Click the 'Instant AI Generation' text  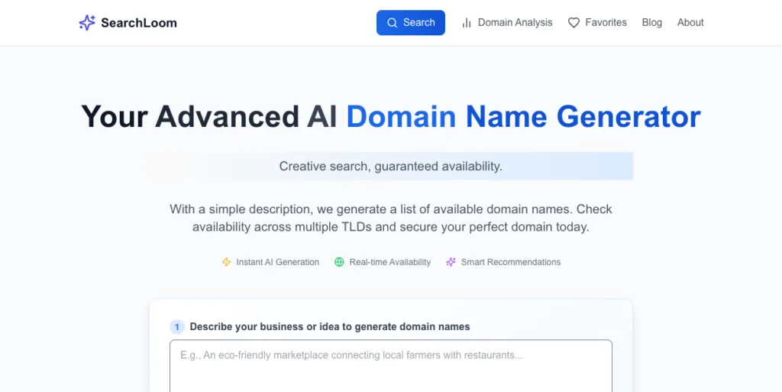[x=277, y=262]
